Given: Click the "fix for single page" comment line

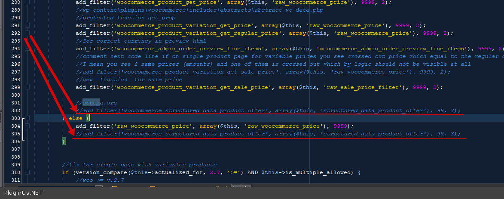Looking at the screenshot, I should click(x=139, y=165).
